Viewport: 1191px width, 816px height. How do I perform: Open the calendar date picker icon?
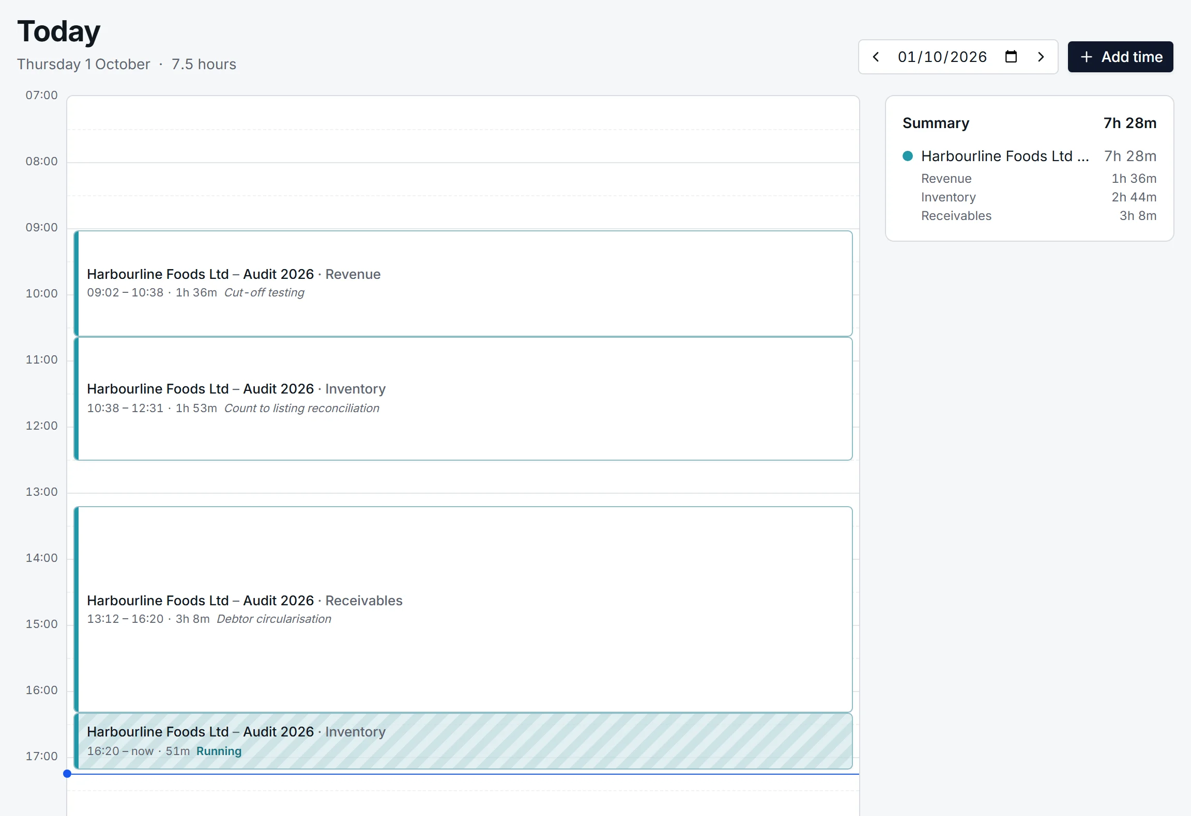point(1011,57)
